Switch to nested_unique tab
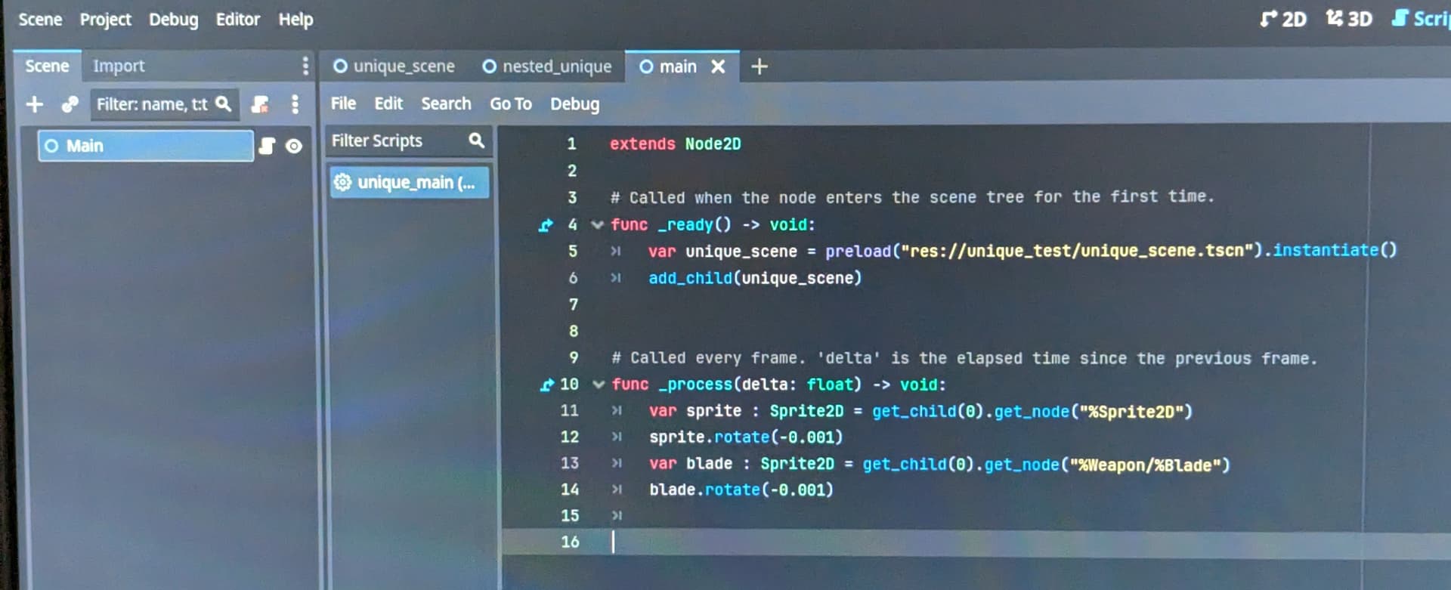Viewport: 1451px width, 590px height. coord(547,66)
